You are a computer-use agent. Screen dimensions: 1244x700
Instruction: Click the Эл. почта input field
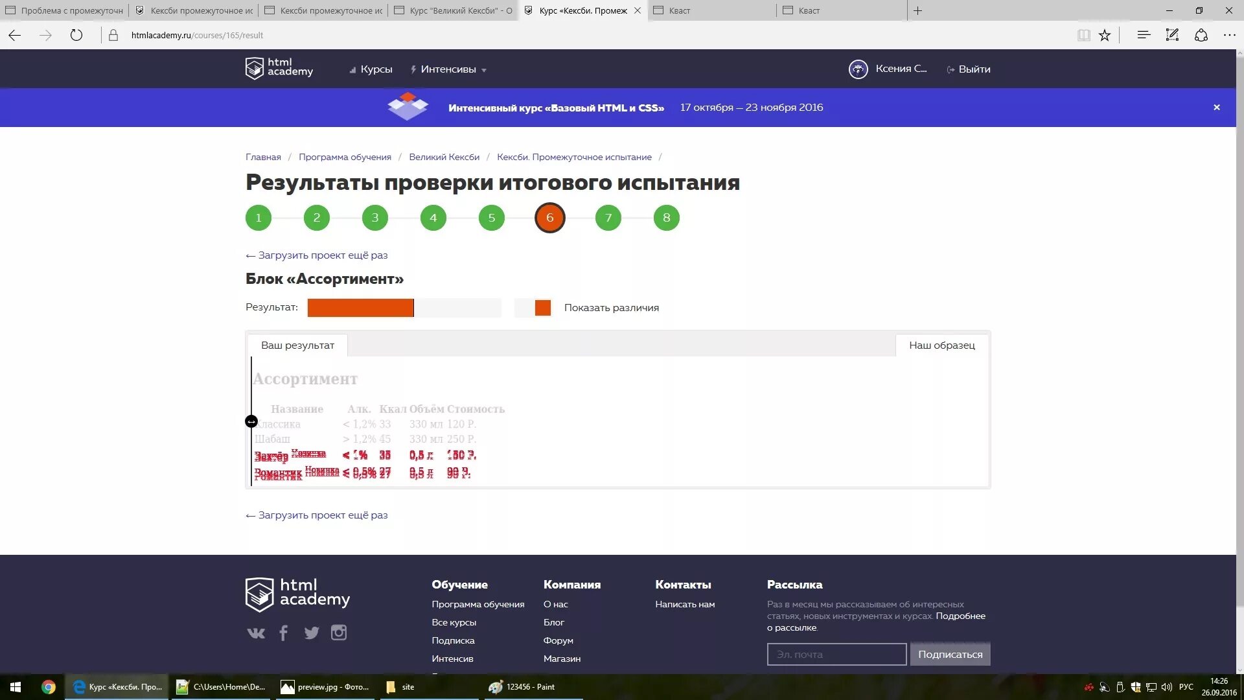tap(836, 655)
